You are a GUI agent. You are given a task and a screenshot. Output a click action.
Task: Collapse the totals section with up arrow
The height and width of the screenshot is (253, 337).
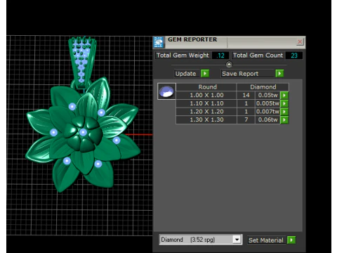point(229,64)
